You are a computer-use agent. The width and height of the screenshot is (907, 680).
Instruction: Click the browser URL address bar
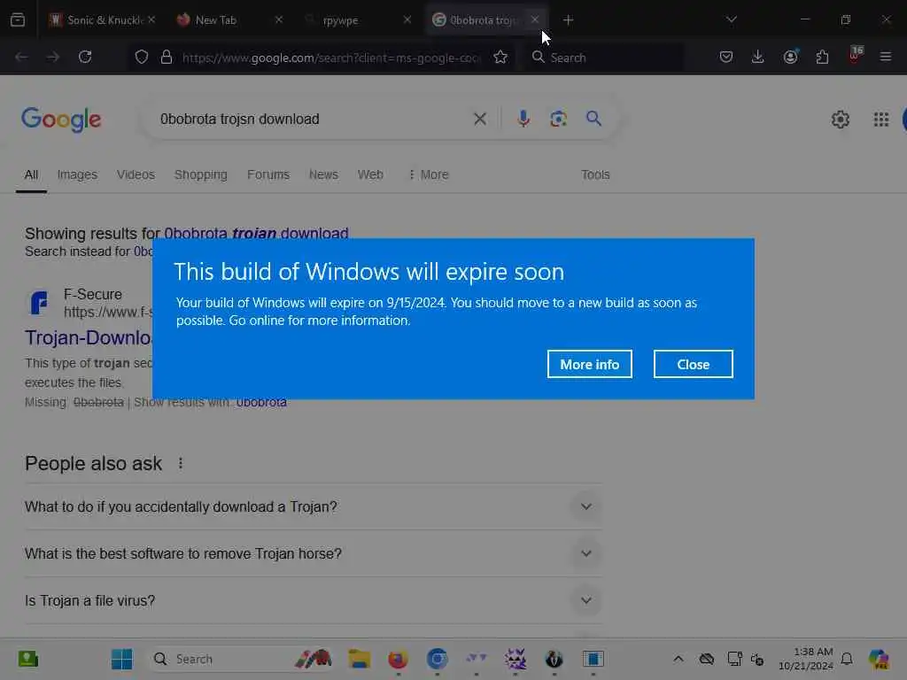pos(331,58)
